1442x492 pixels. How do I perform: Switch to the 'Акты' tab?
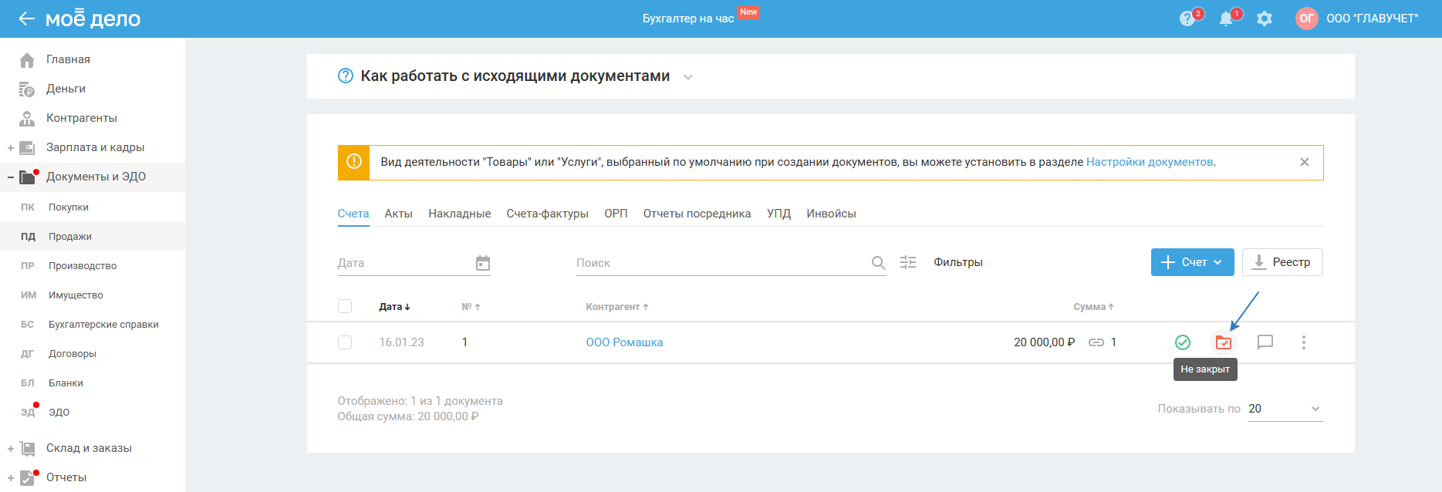(x=398, y=214)
